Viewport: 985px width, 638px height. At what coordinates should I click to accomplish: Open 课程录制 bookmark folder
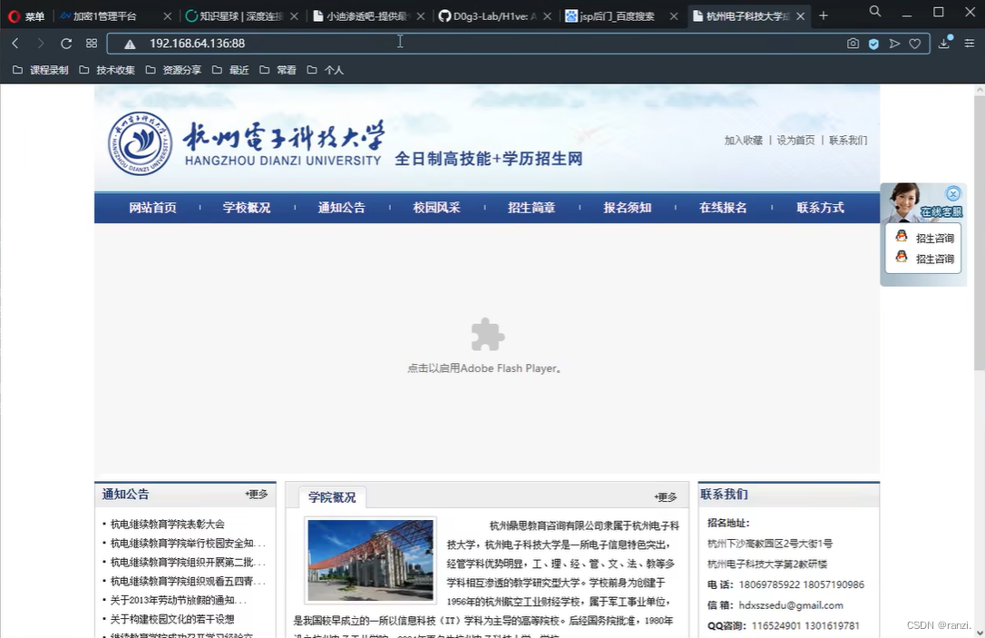coord(41,70)
